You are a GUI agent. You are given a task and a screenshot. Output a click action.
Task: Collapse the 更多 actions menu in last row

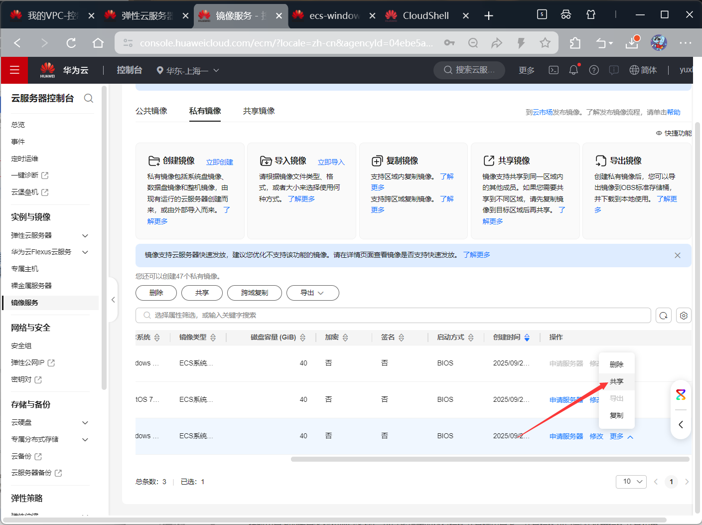click(621, 436)
